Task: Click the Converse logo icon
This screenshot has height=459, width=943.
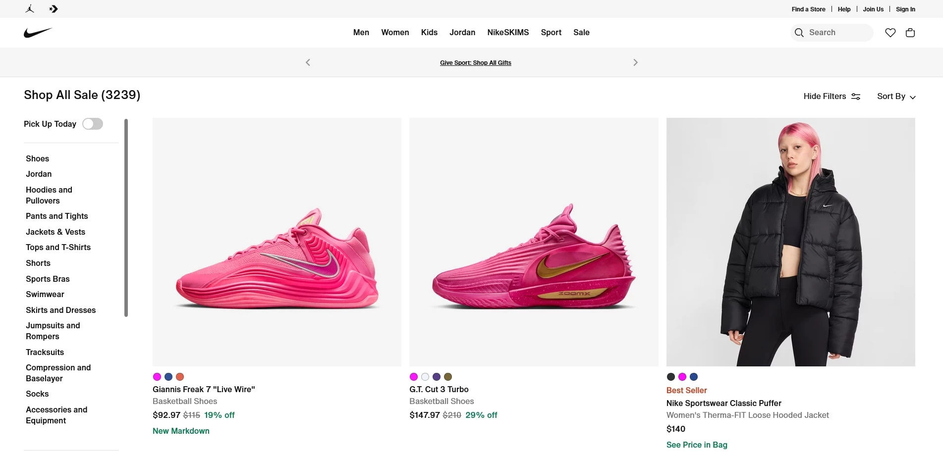Action: click(x=54, y=9)
